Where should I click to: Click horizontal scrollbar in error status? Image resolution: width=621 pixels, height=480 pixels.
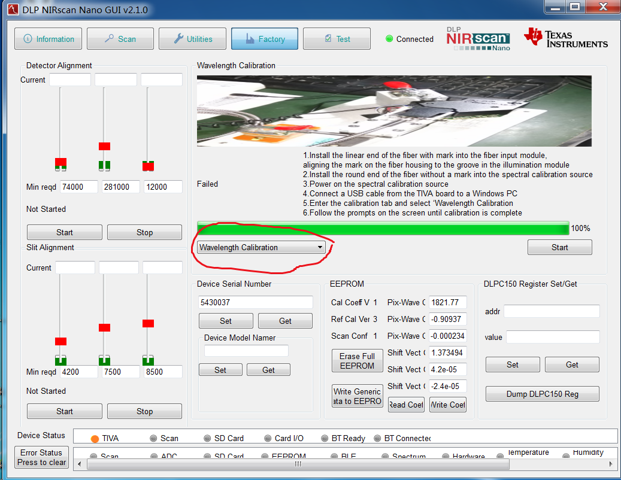pyautogui.click(x=298, y=464)
